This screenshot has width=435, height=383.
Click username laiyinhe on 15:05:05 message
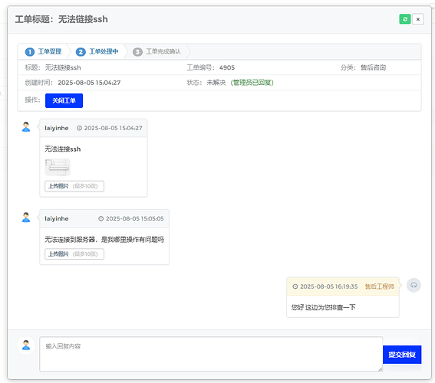[57, 218]
